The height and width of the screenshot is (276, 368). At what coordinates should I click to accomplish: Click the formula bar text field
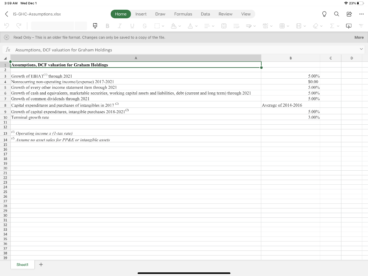tap(185, 50)
